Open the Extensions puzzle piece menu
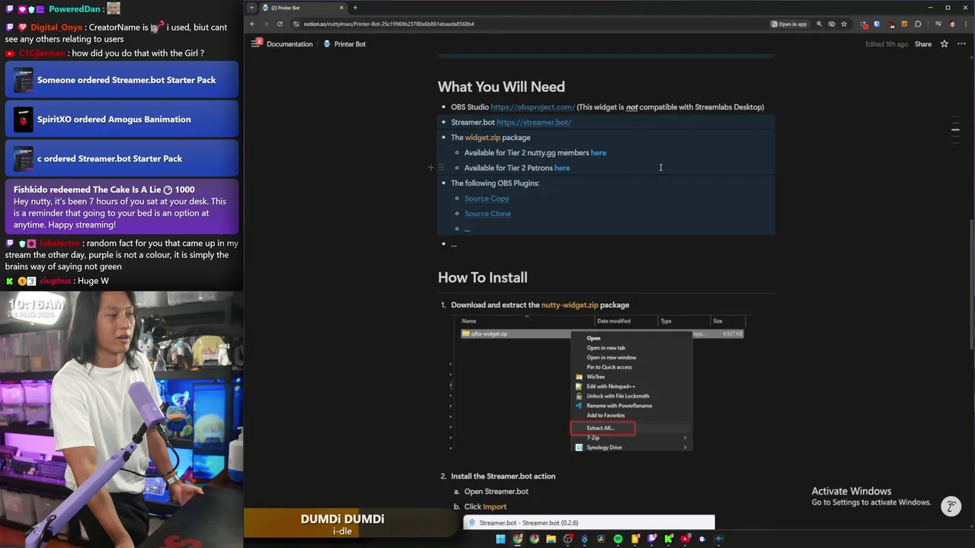The width and height of the screenshot is (975, 548). (918, 24)
